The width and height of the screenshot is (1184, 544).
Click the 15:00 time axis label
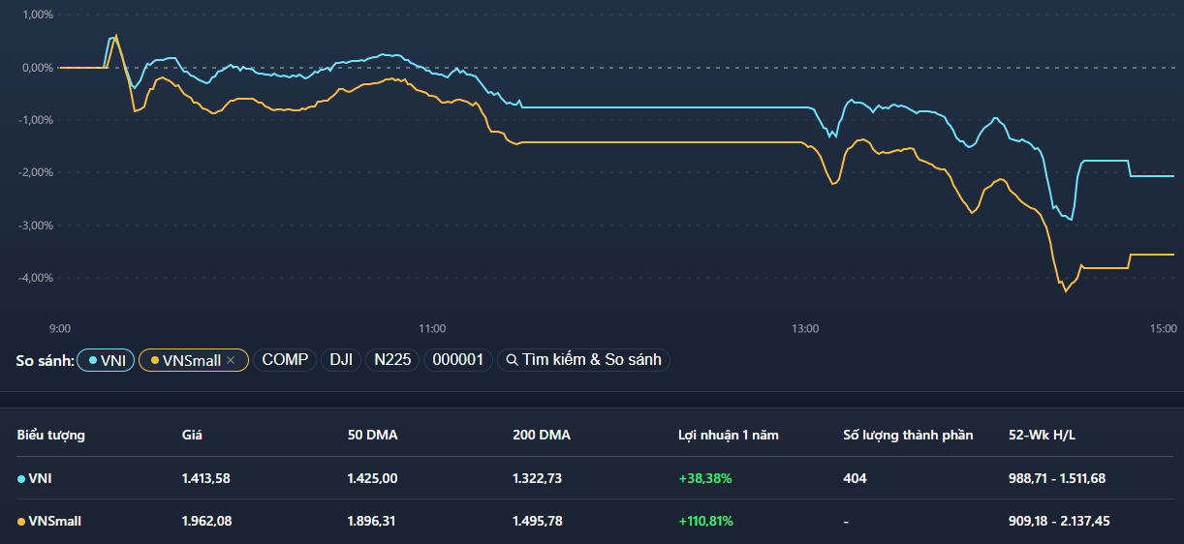[x=1163, y=328]
